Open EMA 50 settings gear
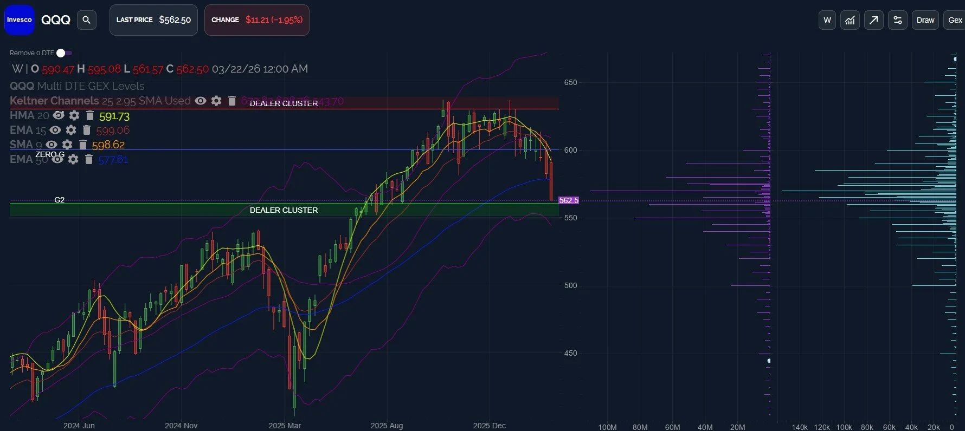Screen dimensions: 965x431 [x=73, y=159]
